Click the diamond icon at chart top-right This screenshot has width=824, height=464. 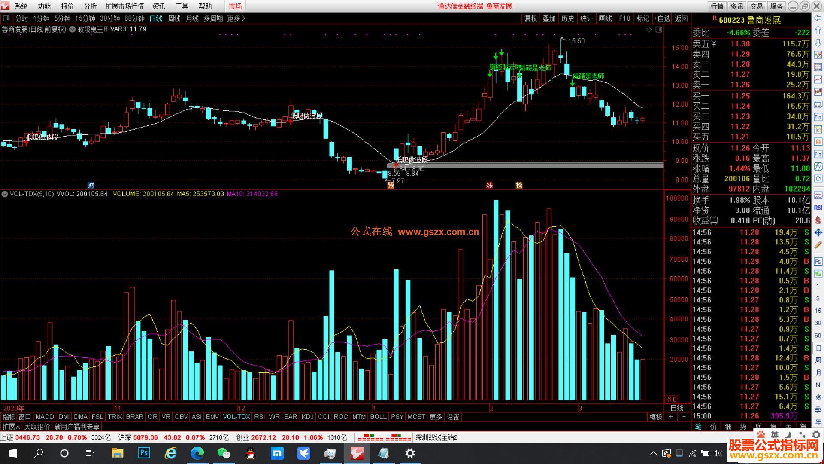coord(649,29)
